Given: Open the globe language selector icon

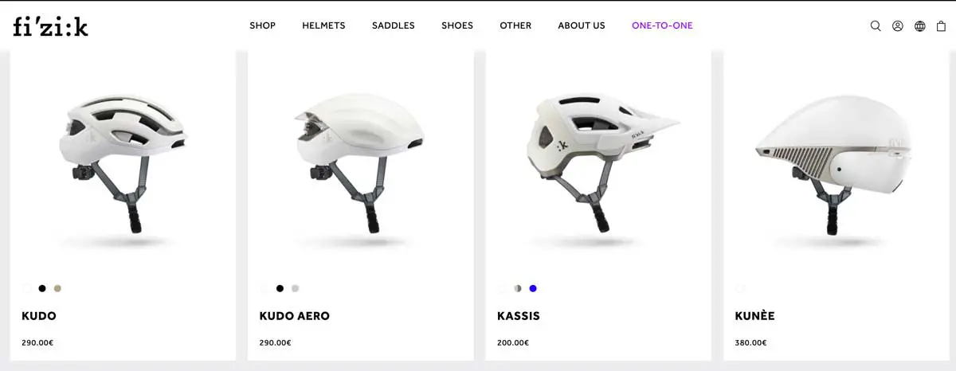Looking at the screenshot, I should click(x=920, y=25).
